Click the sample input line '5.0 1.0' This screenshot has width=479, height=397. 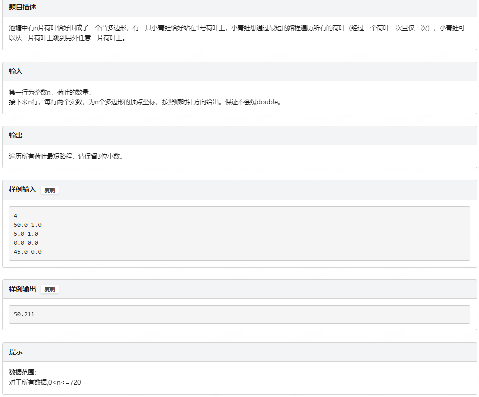pos(26,234)
